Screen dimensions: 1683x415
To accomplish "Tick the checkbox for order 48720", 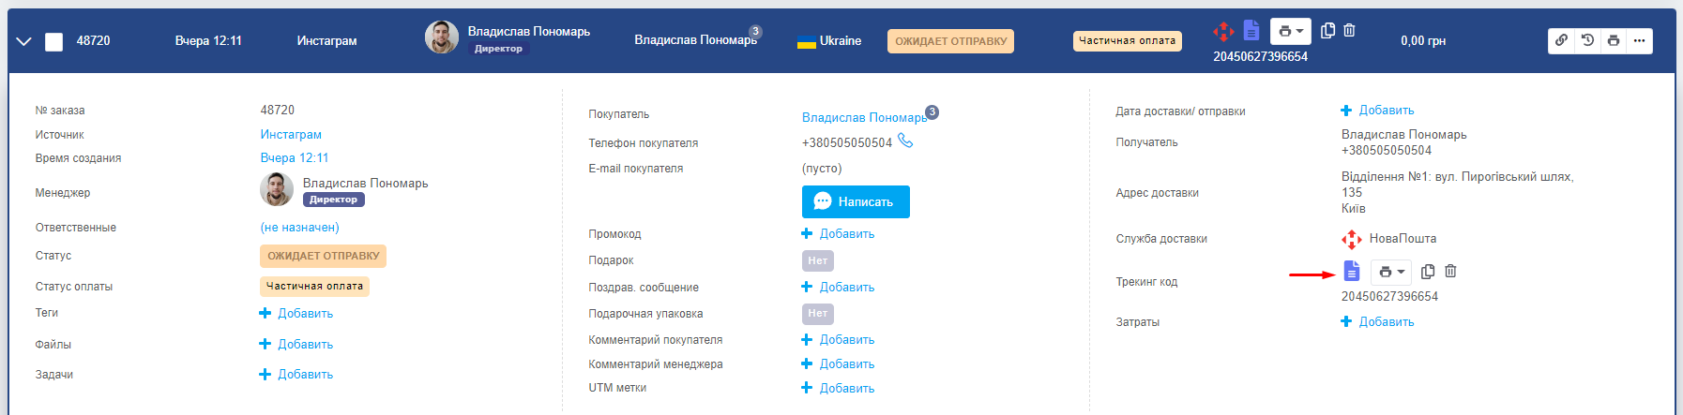I will click(x=54, y=41).
